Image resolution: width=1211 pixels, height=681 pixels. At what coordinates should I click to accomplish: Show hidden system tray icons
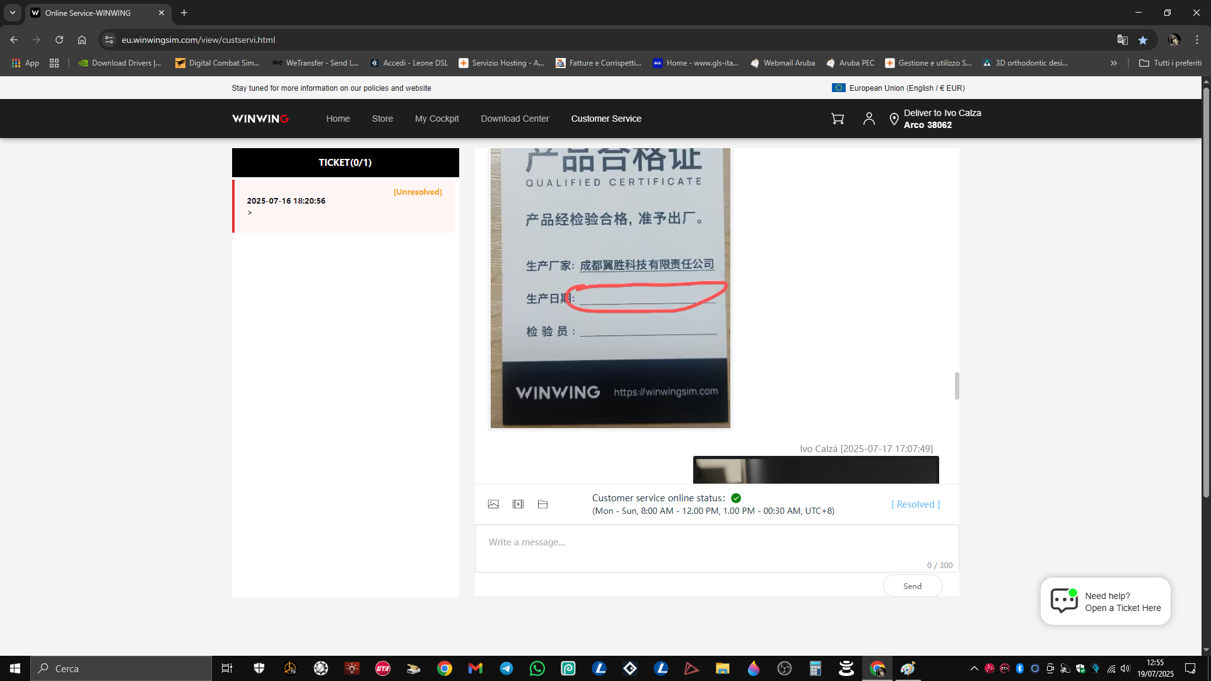[x=974, y=668]
